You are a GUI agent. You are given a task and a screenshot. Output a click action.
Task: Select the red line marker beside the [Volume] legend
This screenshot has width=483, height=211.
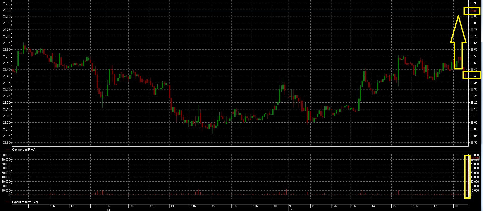point(8,202)
